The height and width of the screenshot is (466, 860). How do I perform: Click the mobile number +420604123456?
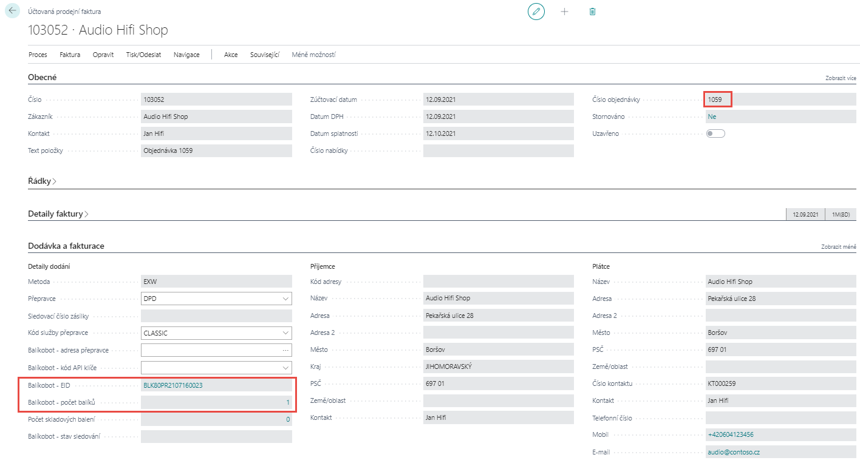click(x=731, y=434)
